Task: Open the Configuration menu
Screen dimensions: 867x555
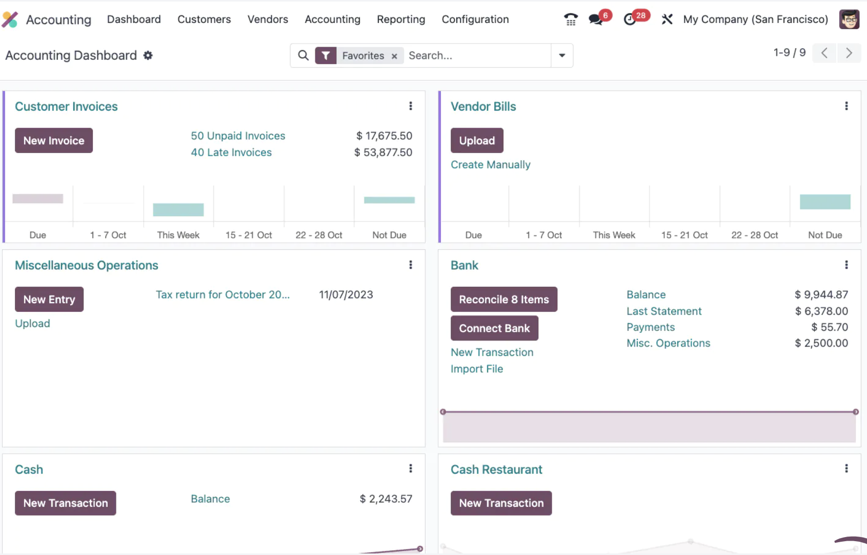Action: coord(475,19)
